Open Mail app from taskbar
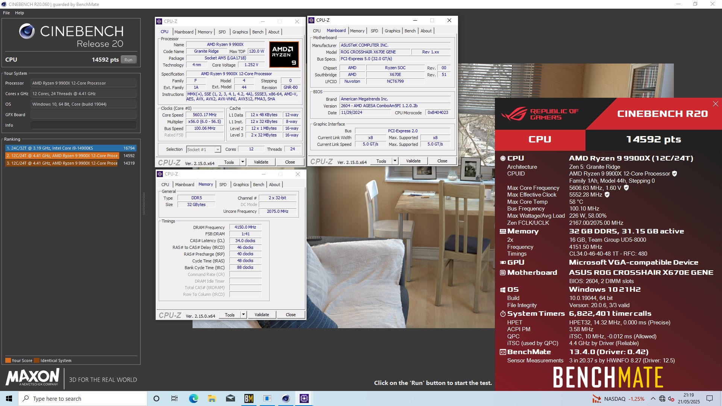Screen dimensions: 722x406 230,398
